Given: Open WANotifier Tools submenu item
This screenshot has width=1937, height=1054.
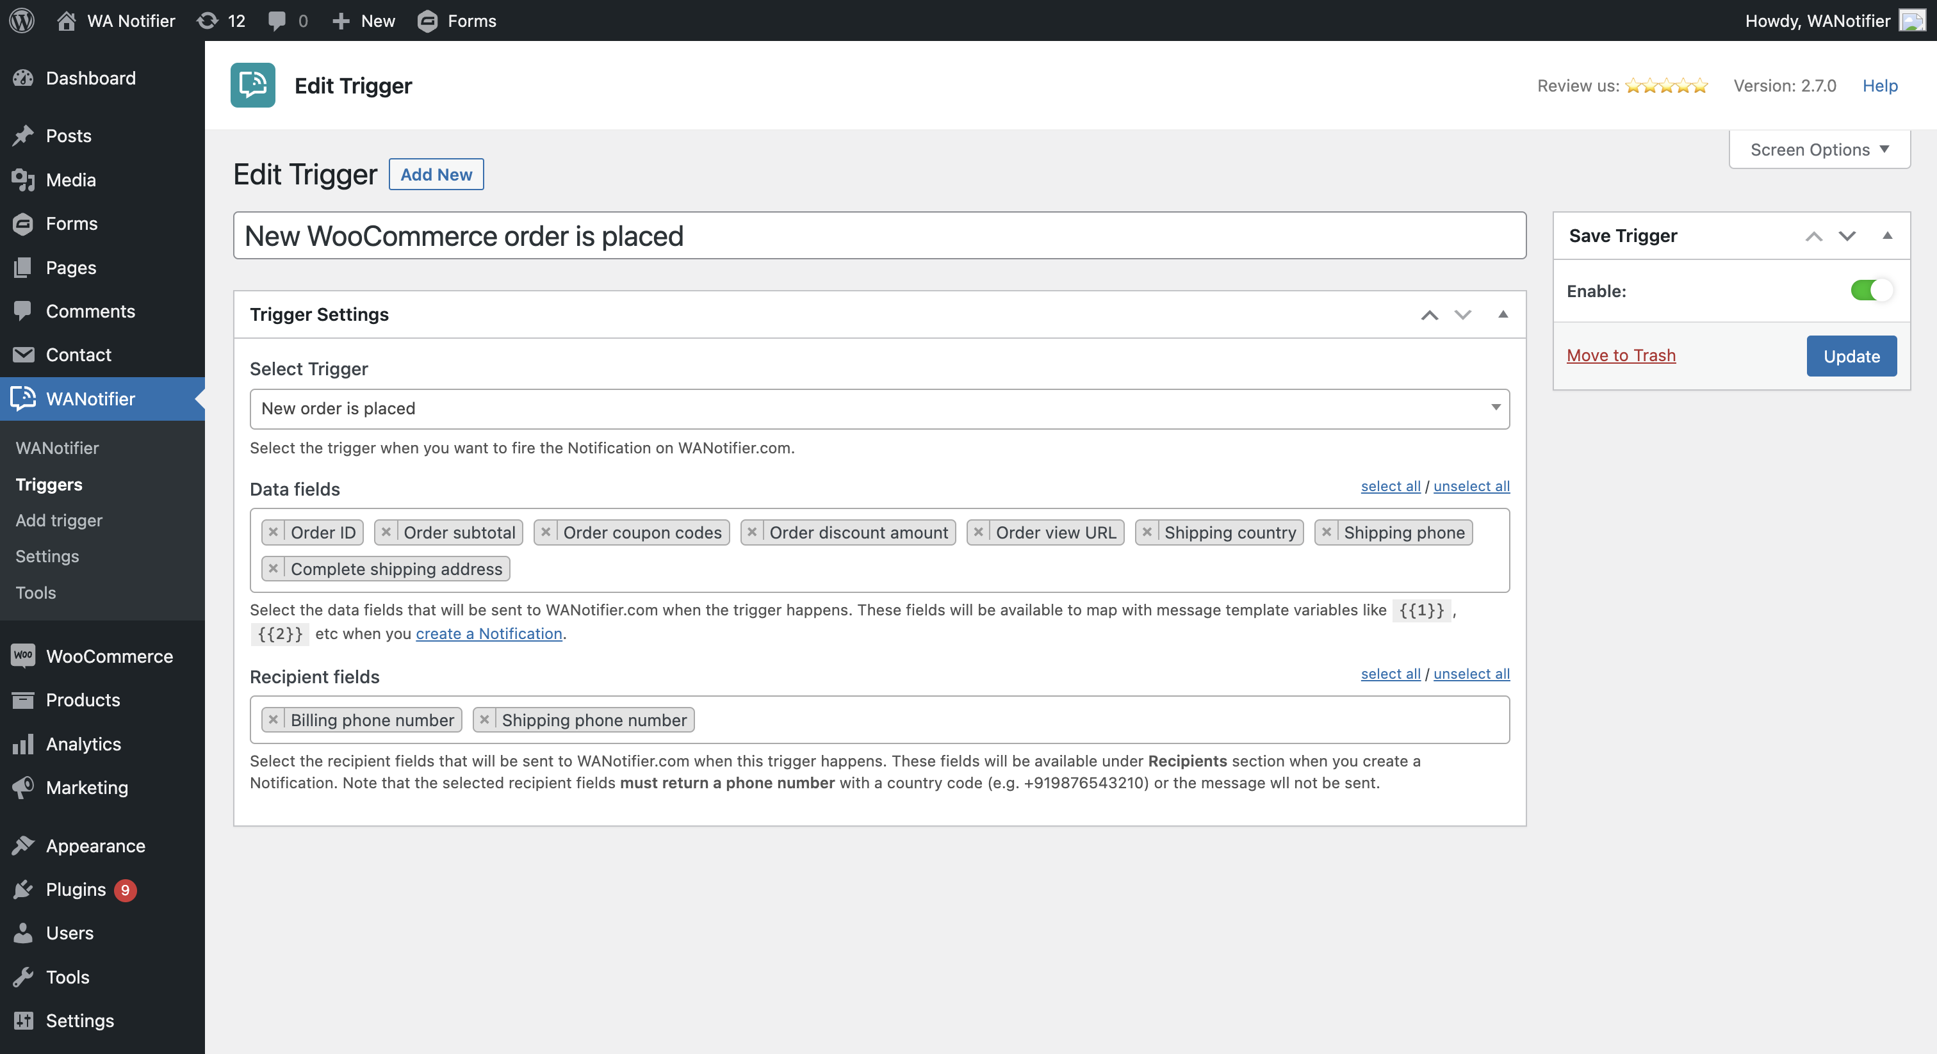Looking at the screenshot, I should 36,592.
